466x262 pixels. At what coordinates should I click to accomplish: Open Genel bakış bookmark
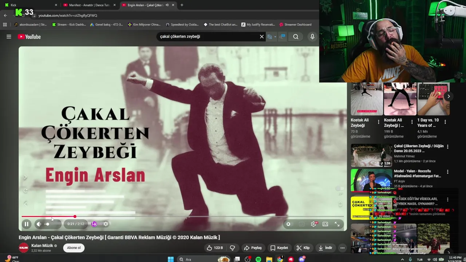(106, 25)
